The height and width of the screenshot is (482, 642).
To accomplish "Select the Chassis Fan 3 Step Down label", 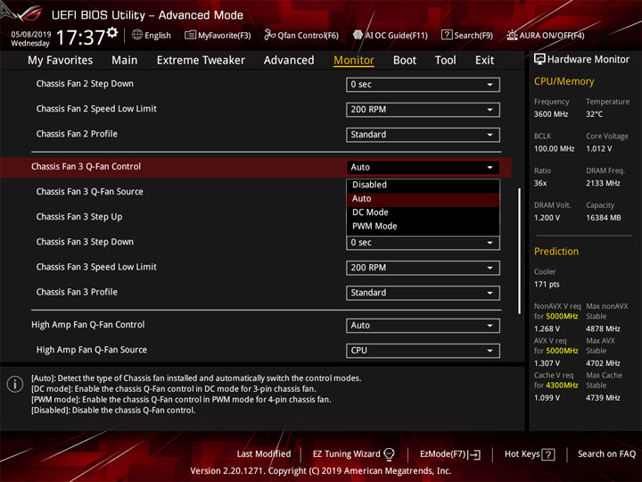I will tap(85, 242).
